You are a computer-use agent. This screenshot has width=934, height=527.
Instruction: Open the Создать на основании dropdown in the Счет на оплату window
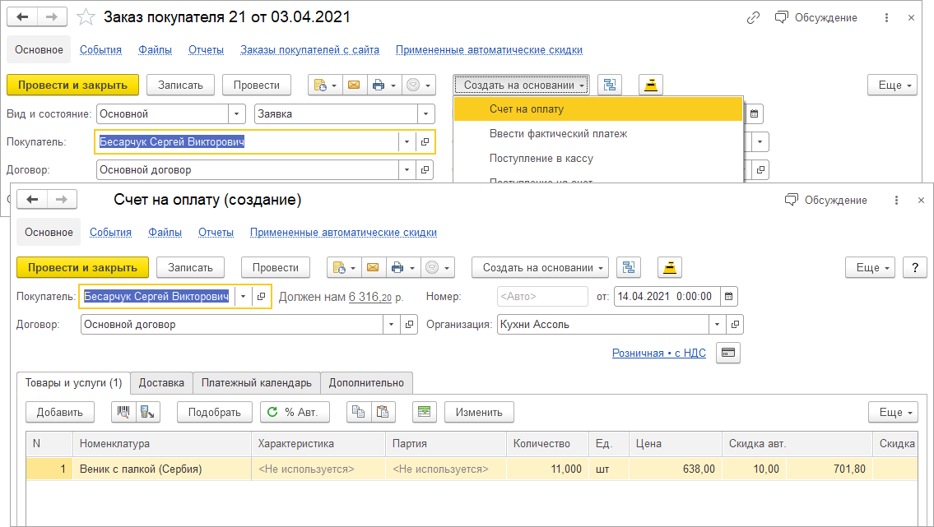(x=541, y=268)
